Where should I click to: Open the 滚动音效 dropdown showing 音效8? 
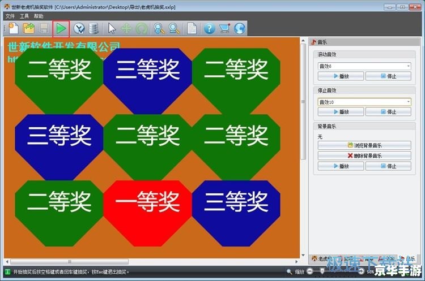click(x=364, y=66)
